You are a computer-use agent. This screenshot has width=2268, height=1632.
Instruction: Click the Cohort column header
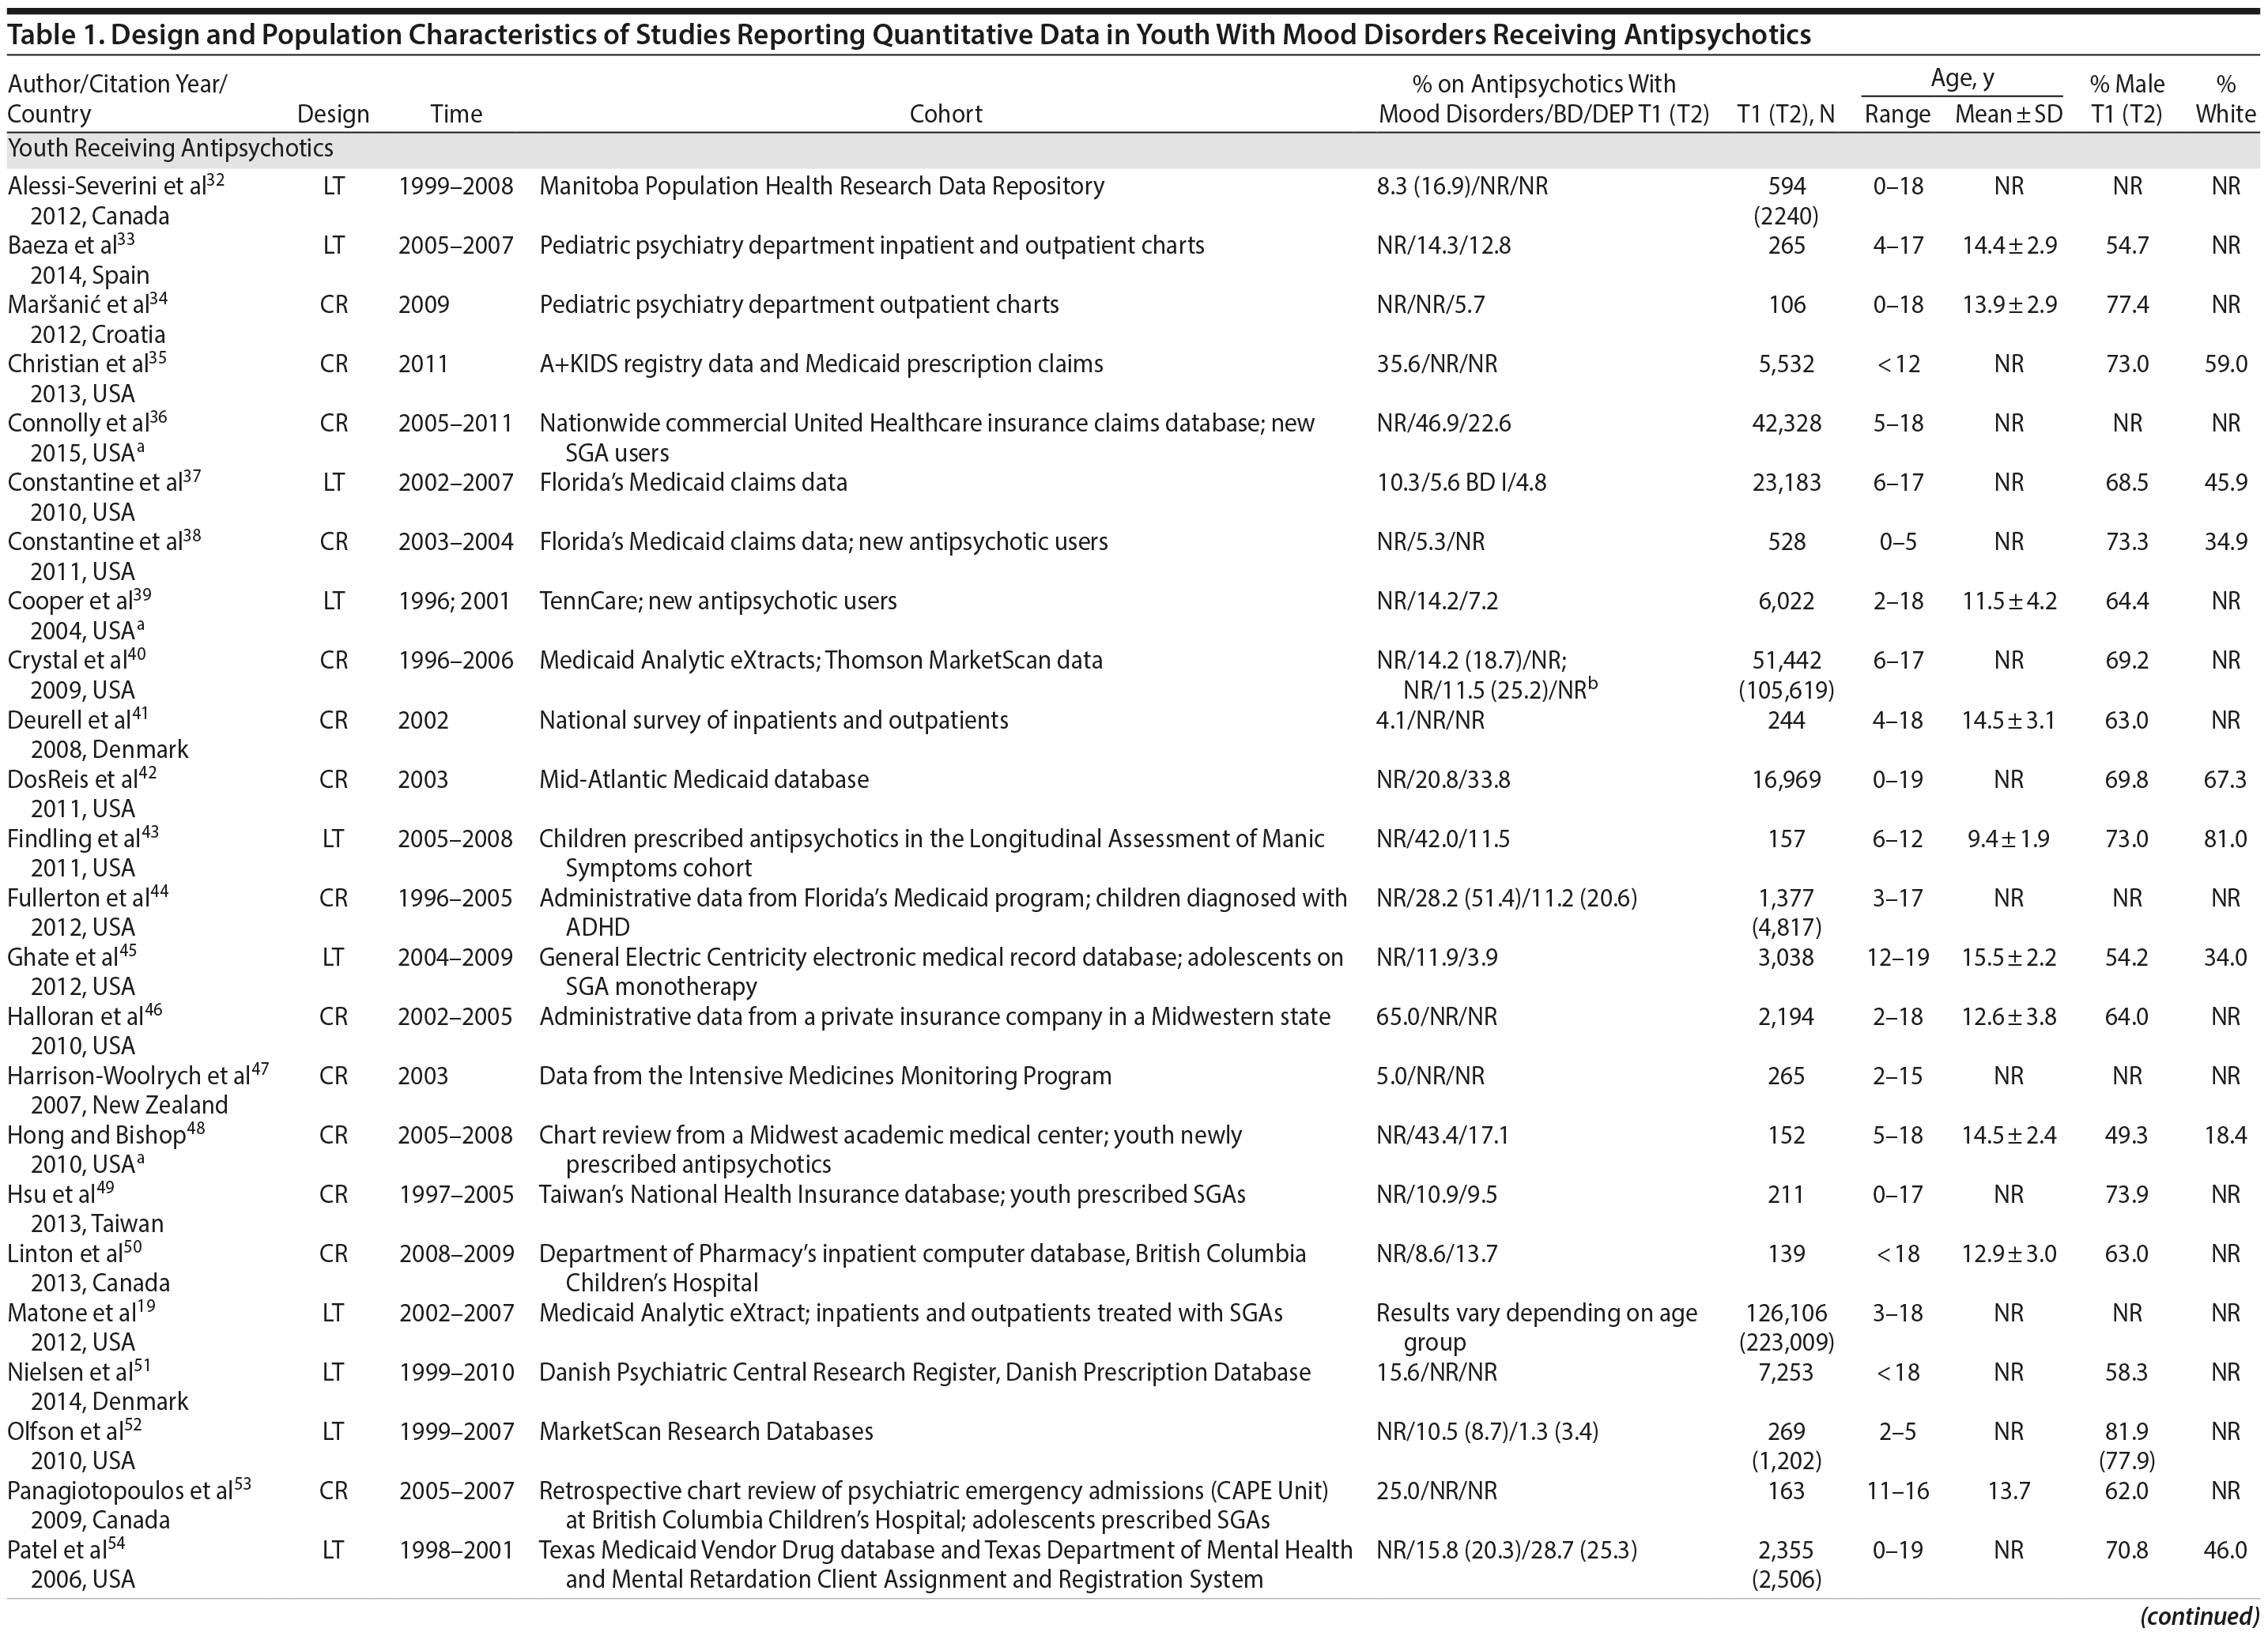tap(945, 114)
